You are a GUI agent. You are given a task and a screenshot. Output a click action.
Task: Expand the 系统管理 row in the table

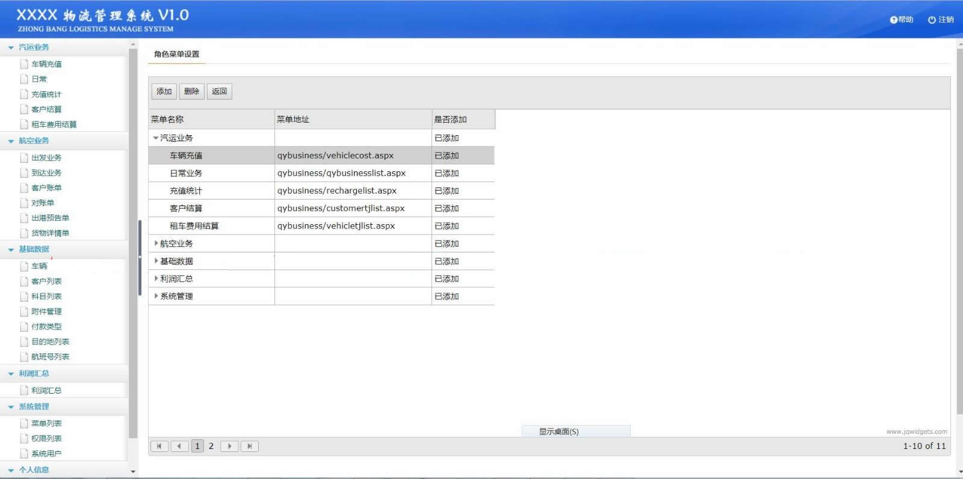[x=156, y=296]
